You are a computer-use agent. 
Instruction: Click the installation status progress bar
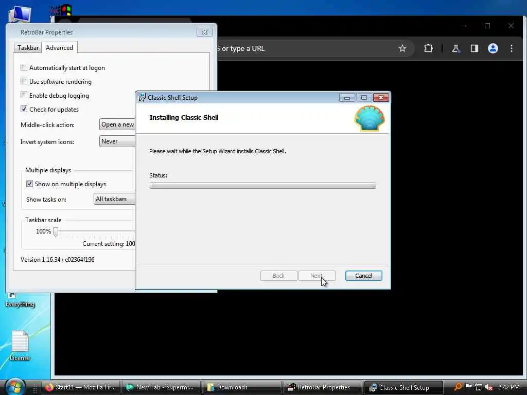262,185
